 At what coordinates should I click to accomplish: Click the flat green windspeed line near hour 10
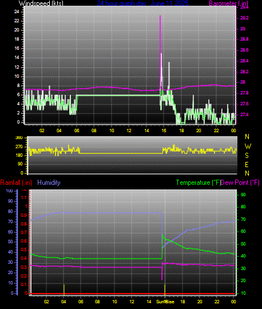click(112, 96)
